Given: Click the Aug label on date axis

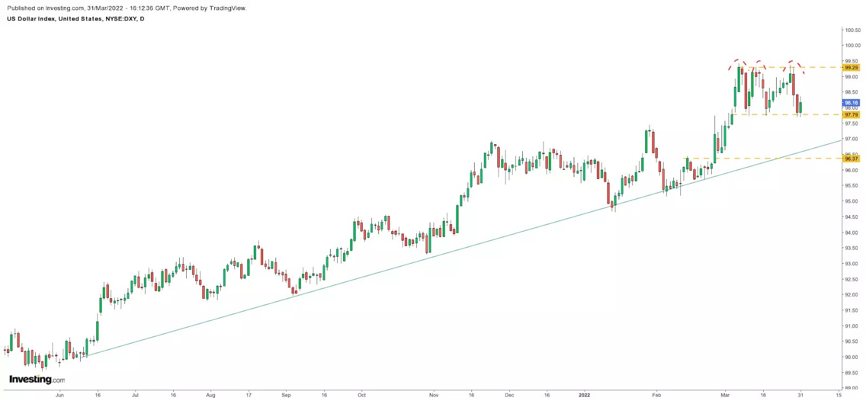Looking at the screenshot, I should [x=211, y=395].
